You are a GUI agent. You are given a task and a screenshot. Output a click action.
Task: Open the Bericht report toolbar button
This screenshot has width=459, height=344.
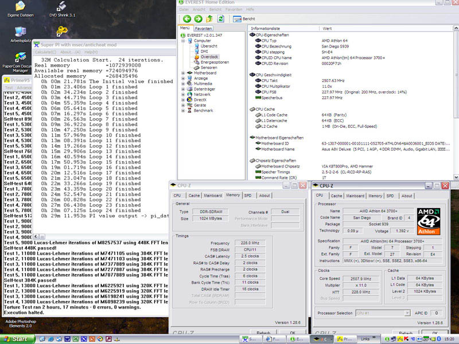242,19
